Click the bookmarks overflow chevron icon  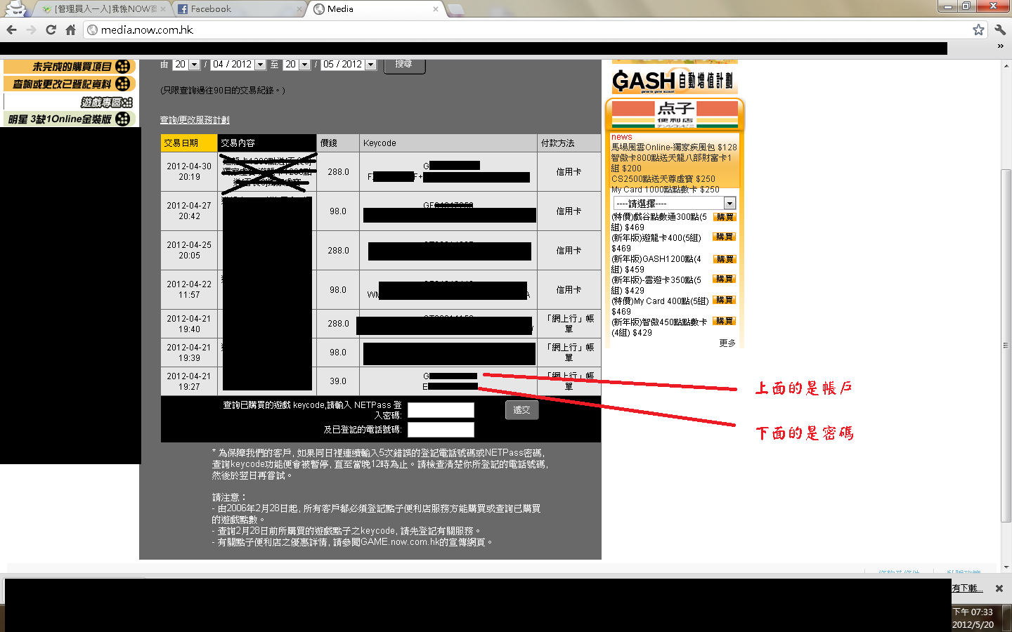click(1000, 46)
